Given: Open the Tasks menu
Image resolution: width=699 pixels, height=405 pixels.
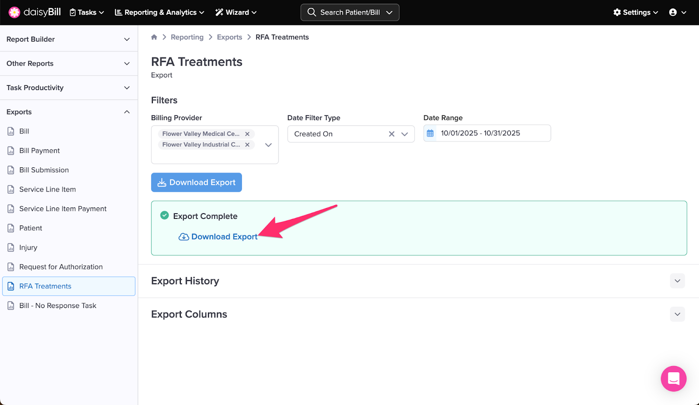Looking at the screenshot, I should (87, 12).
